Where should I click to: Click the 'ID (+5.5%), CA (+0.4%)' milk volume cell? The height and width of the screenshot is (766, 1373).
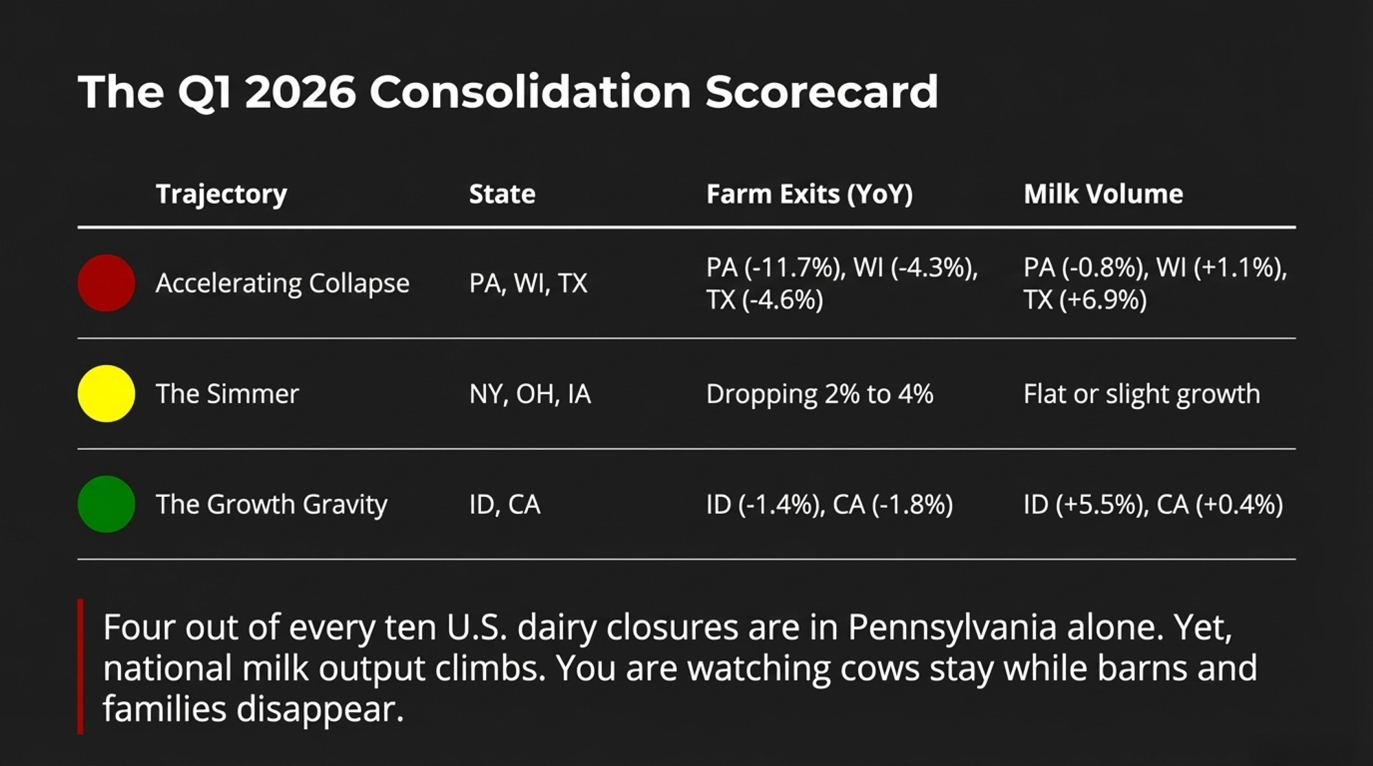pyautogui.click(x=1153, y=504)
